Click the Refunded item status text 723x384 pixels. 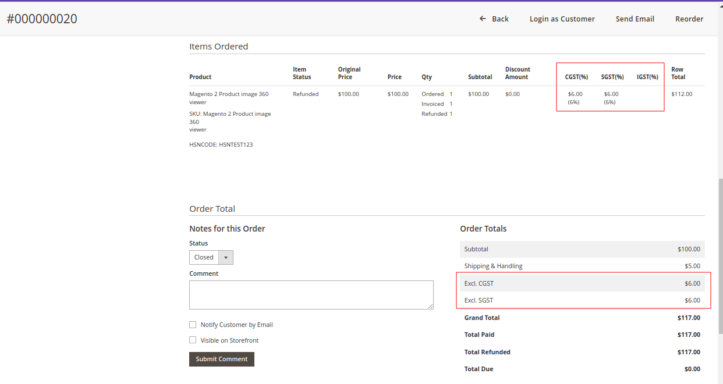pos(305,94)
